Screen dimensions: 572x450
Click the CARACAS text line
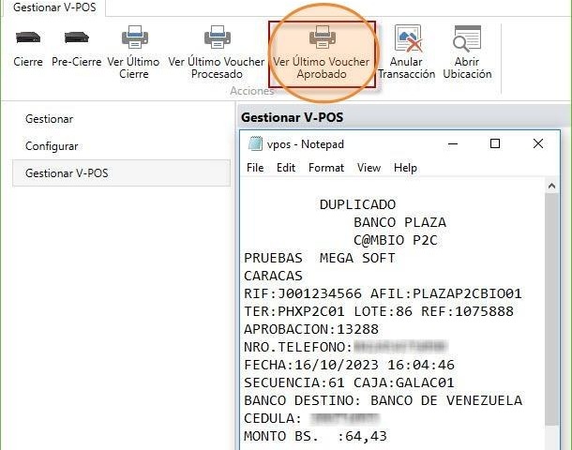[273, 276]
